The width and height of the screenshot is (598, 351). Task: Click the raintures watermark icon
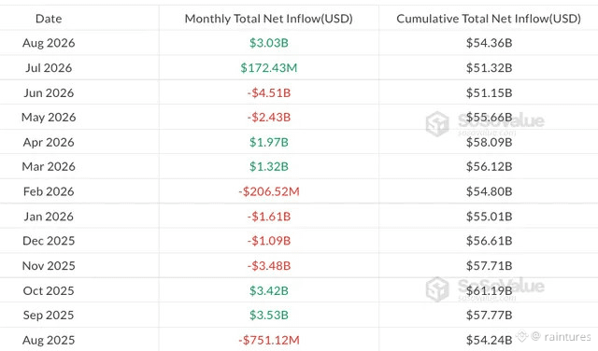(521, 336)
